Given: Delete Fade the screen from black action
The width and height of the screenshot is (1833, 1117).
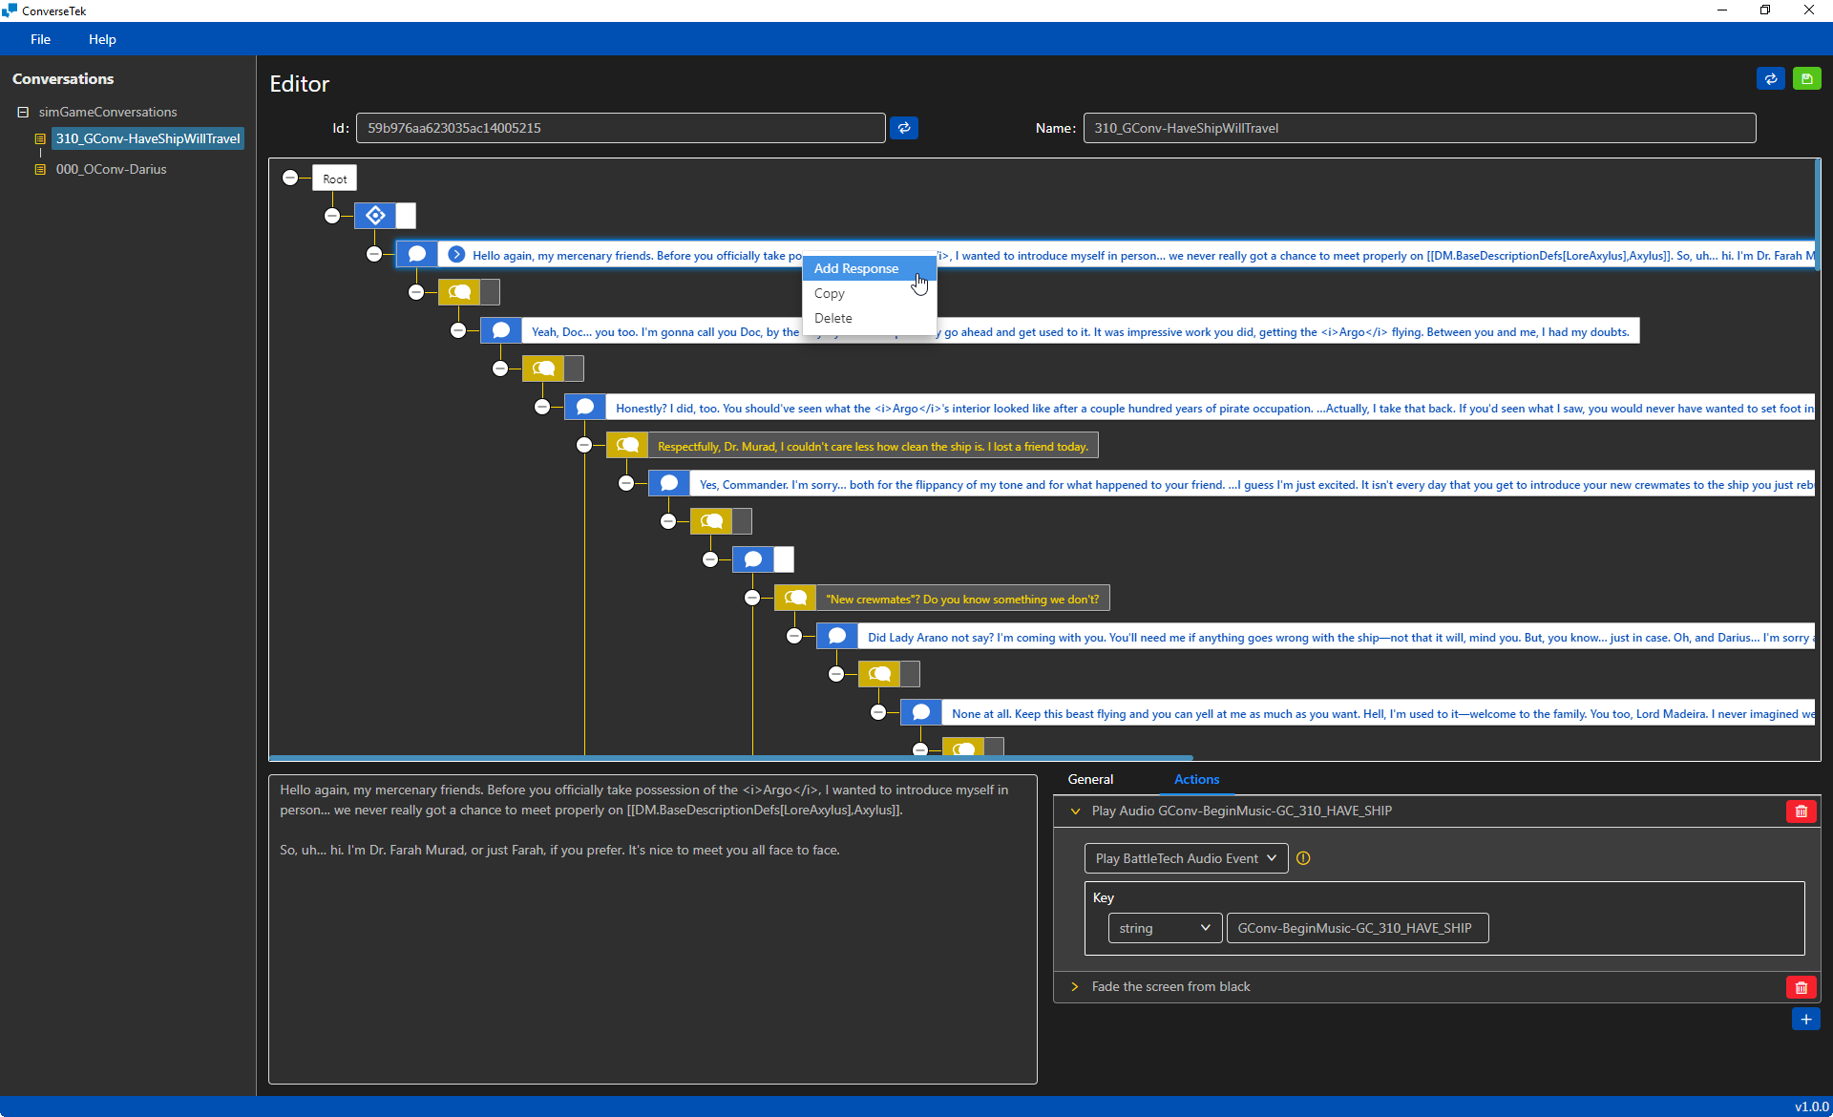Looking at the screenshot, I should [1801, 987].
